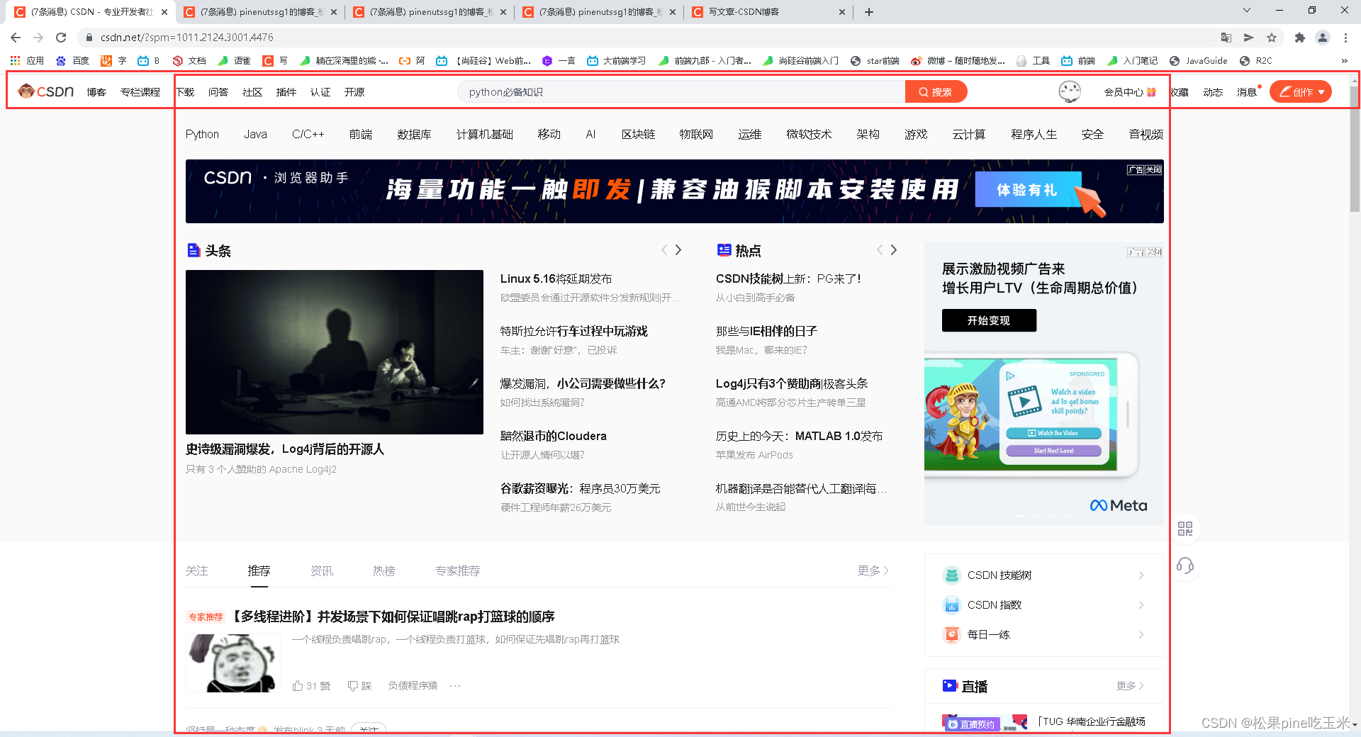
Task: Select the 推荐 feed tab
Action: pos(259,570)
